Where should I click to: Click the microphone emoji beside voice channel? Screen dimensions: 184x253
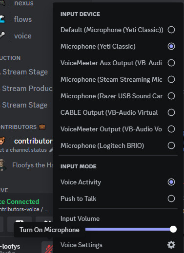click(2, 36)
